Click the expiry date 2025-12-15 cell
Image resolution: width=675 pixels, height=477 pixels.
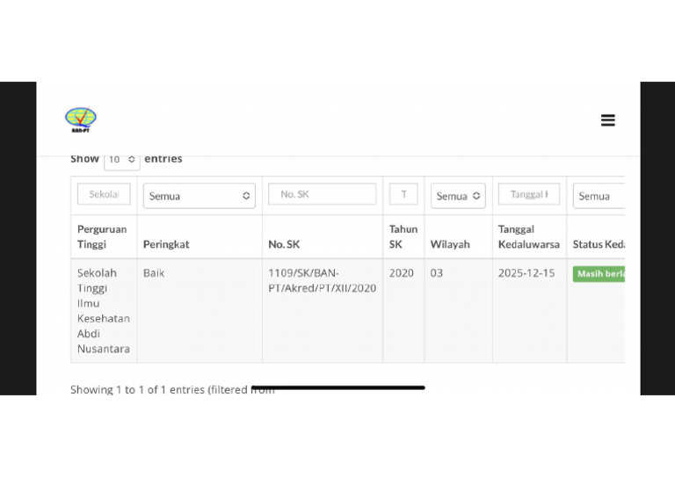(526, 273)
